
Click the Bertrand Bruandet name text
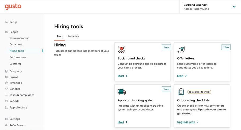195,5
